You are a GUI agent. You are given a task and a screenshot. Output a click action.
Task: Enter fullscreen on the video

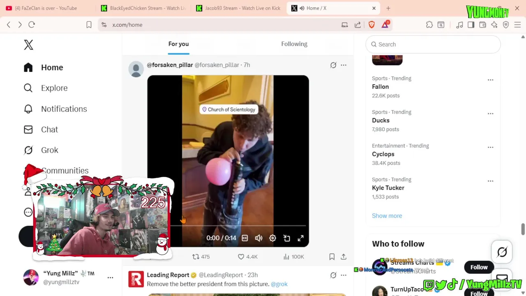click(x=300, y=238)
